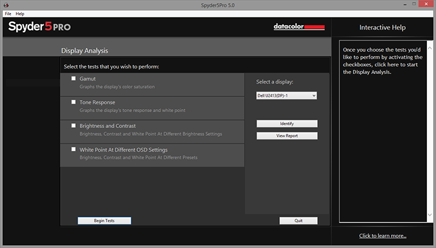Open the Dell U2413 display dropdown
Image resolution: width=436 pixels, height=248 pixels.
(x=286, y=96)
